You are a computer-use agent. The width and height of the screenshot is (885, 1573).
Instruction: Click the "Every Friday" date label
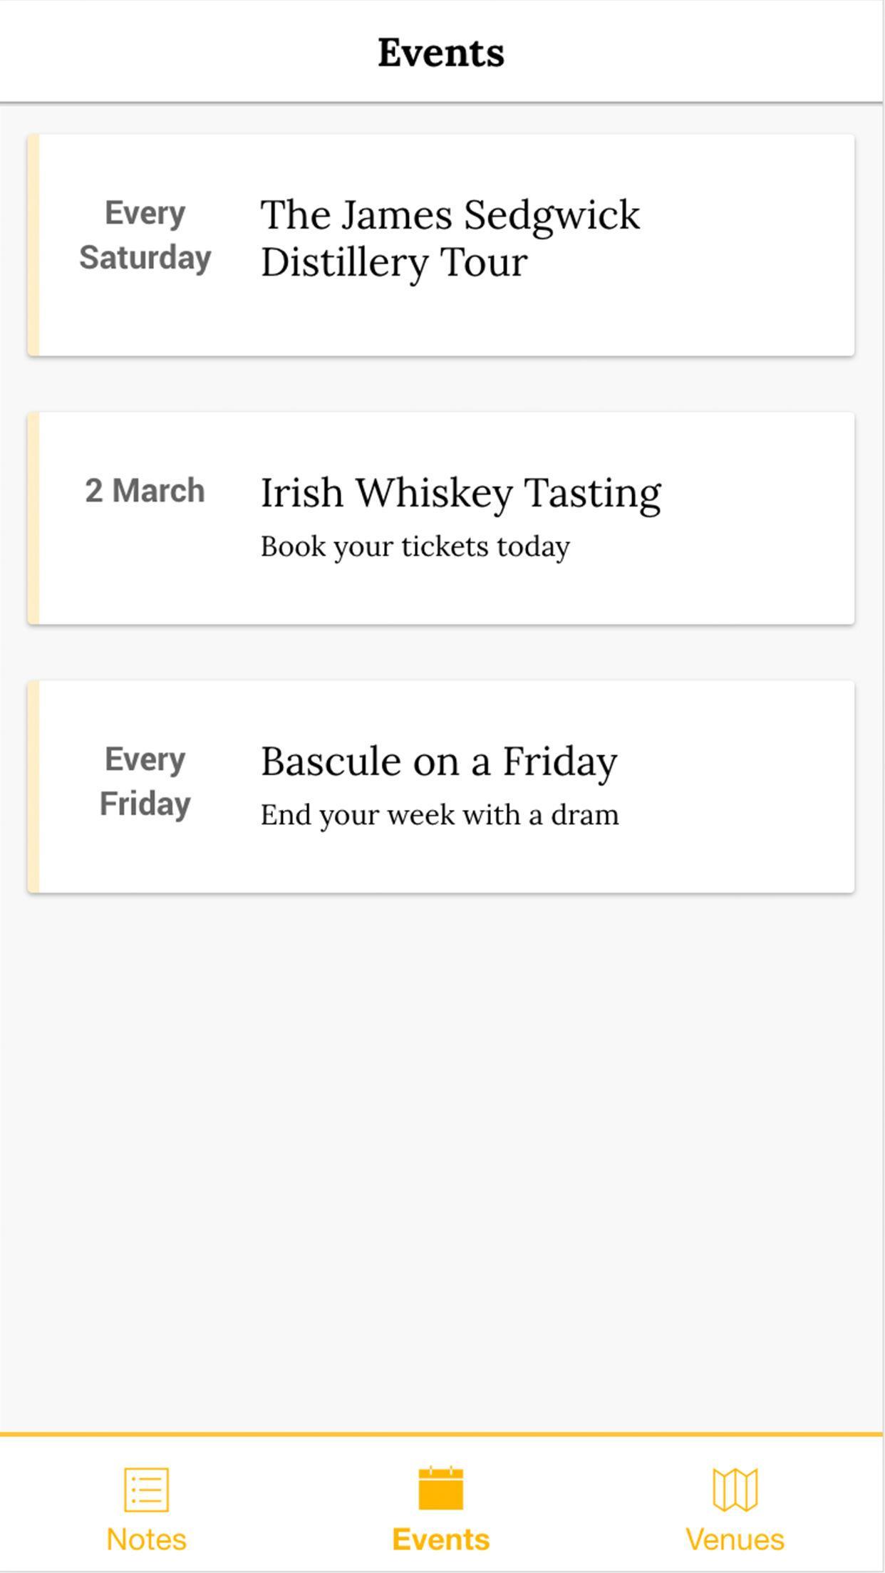(145, 782)
